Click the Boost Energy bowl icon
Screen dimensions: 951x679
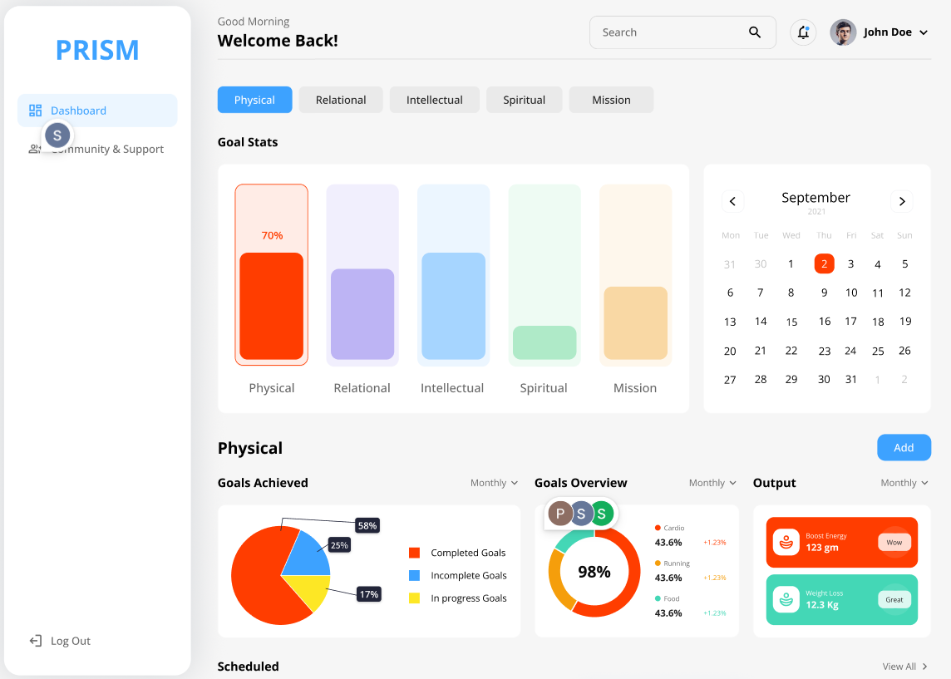pos(786,543)
